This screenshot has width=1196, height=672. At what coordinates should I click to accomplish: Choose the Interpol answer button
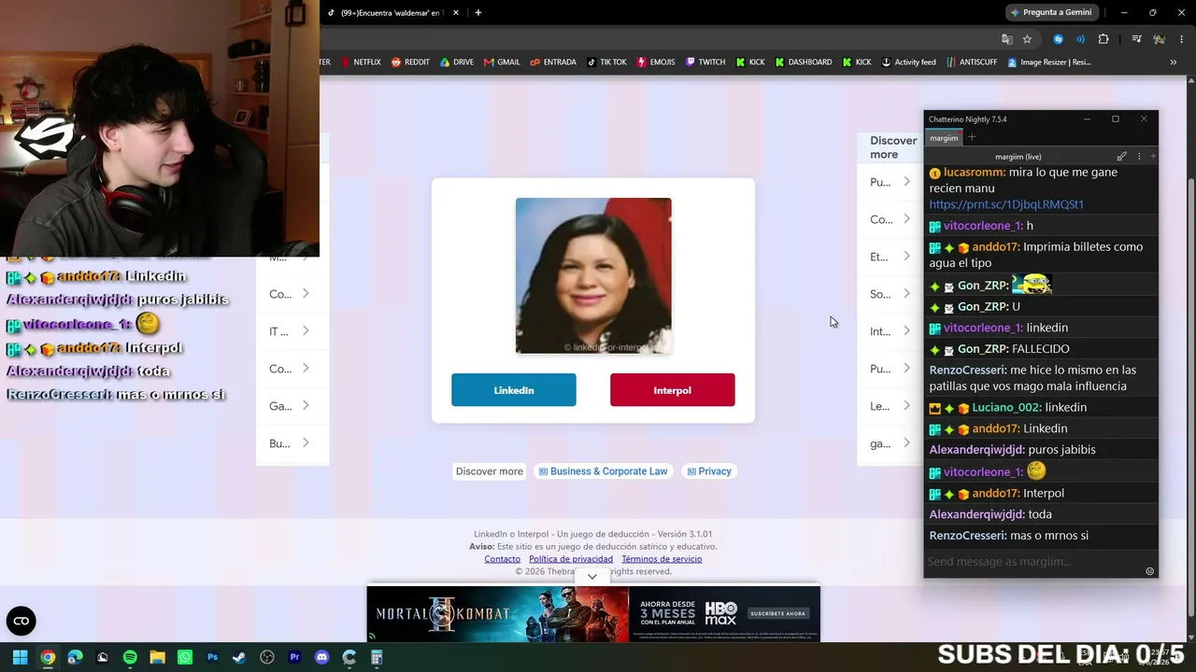(673, 390)
